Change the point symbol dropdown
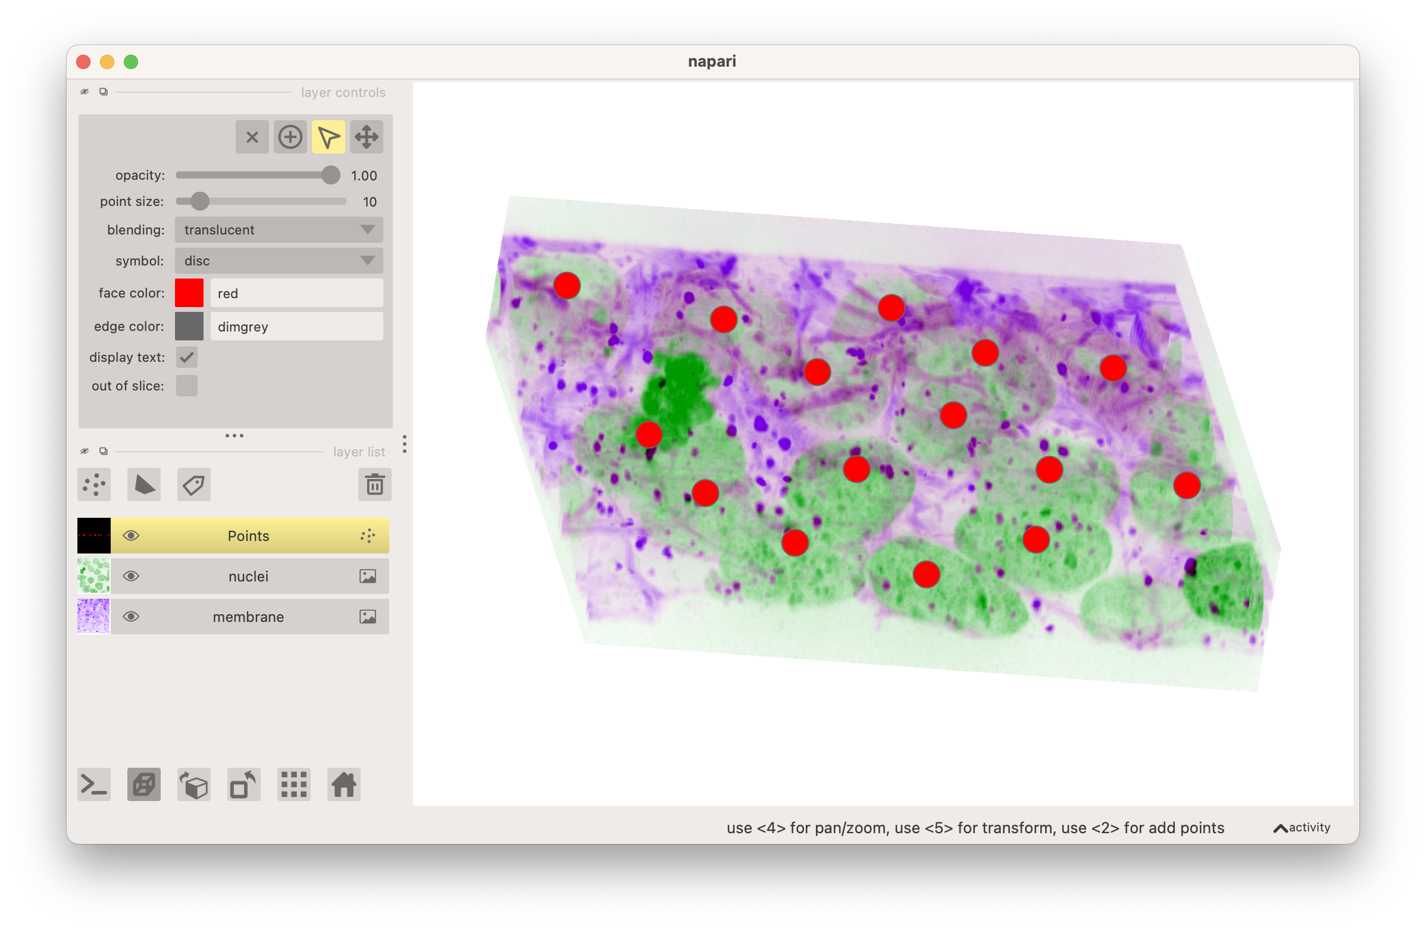This screenshot has height=932, width=1426. tap(278, 261)
